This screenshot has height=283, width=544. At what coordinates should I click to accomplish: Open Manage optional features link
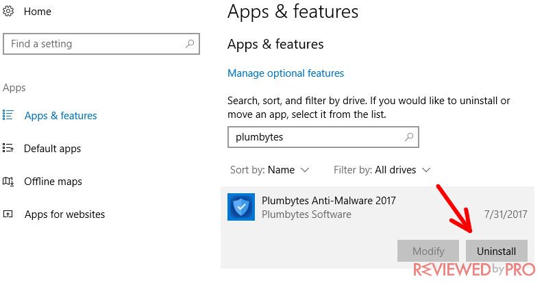click(x=286, y=73)
